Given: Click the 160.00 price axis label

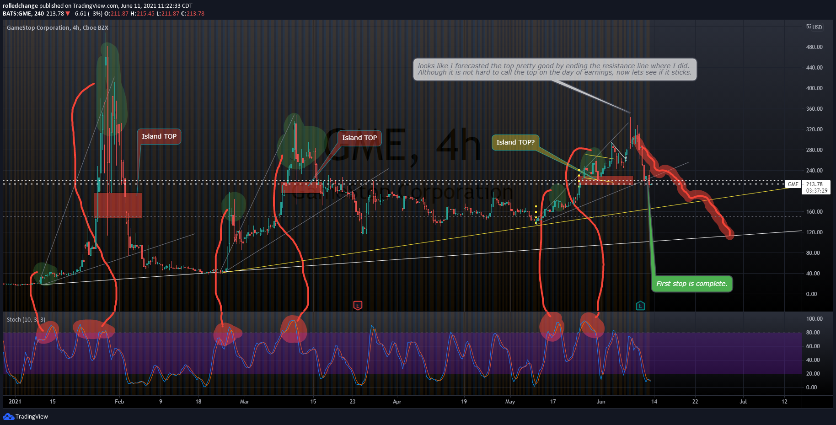Looking at the screenshot, I should pyautogui.click(x=814, y=212).
